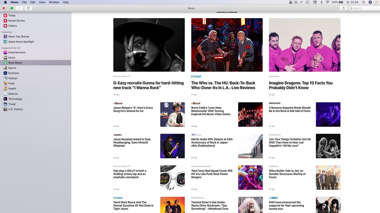This screenshot has width=380, height=213.
Task: Open the Fashion topic icon
Action: click(x=5, y=78)
